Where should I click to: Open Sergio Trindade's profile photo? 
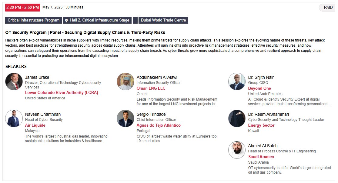tap(125, 118)
